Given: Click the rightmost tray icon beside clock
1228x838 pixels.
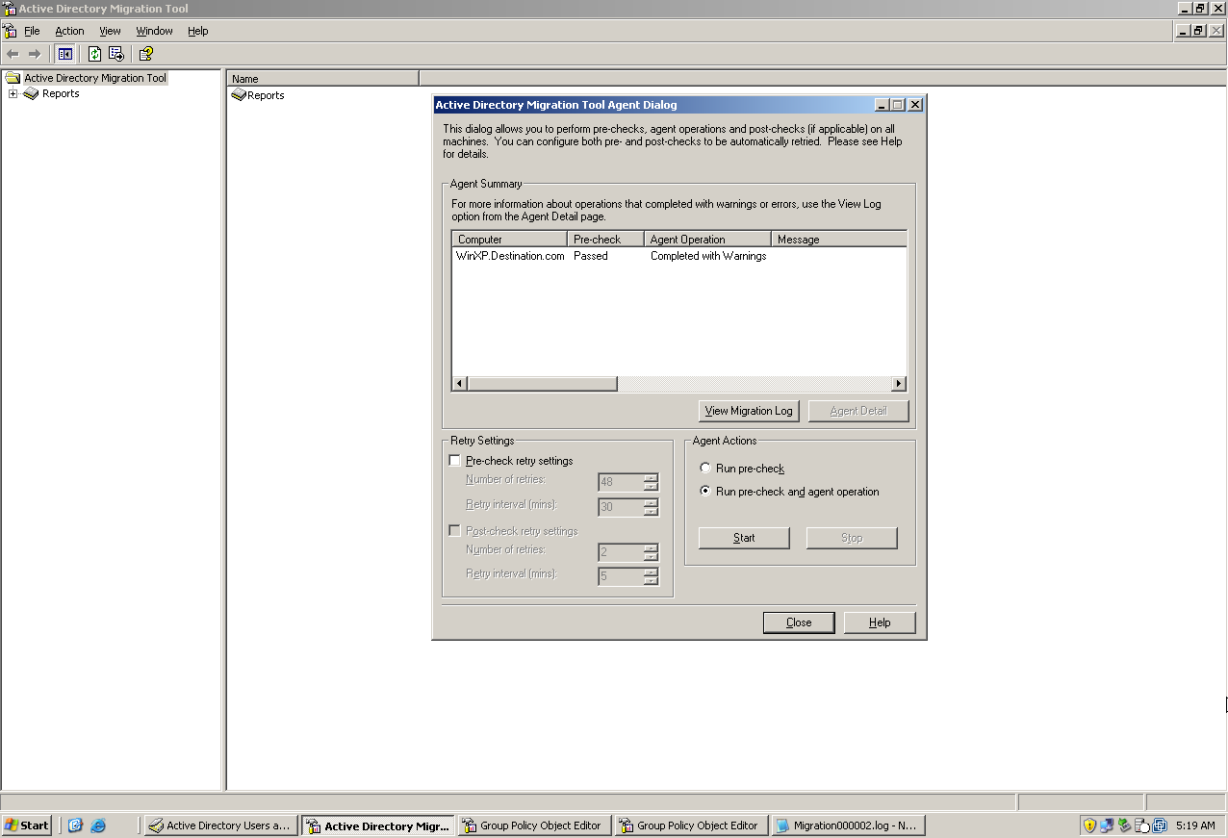Looking at the screenshot, I should 1160,825.
